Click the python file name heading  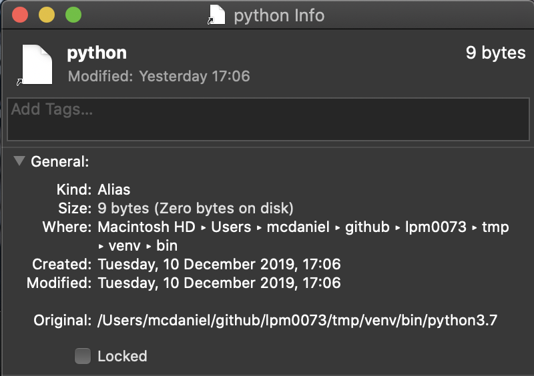click(x=97, y=53)
